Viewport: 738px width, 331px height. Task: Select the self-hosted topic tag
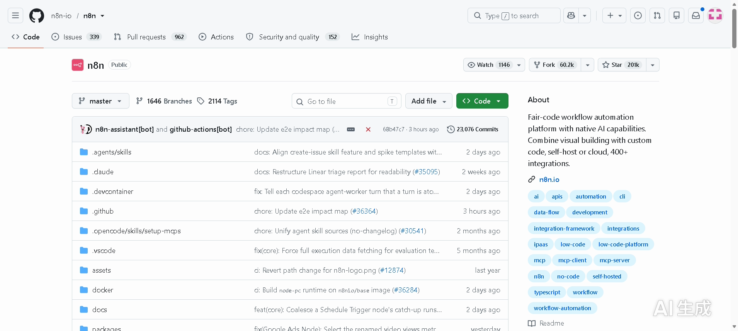pyautogui.click(x=607, y=277)
